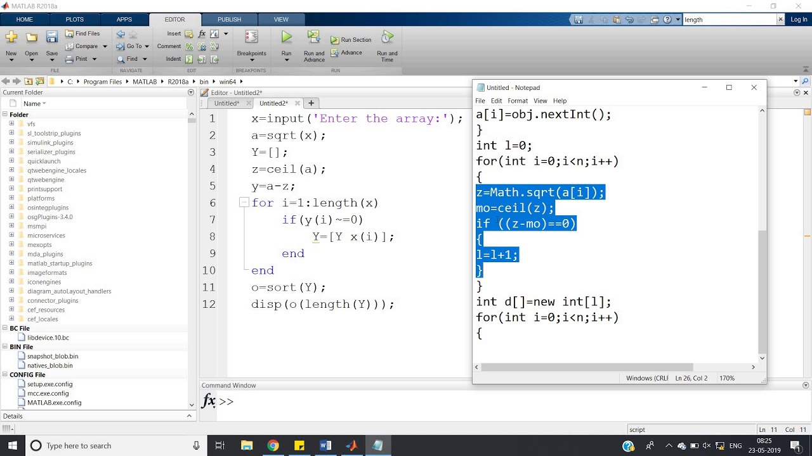This screenshot has width=812, height=456.
Task: Click the green percent Comment icon
Action: point(189,46)
